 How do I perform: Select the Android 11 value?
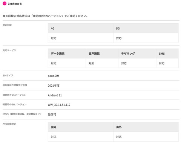click(55, 95)
